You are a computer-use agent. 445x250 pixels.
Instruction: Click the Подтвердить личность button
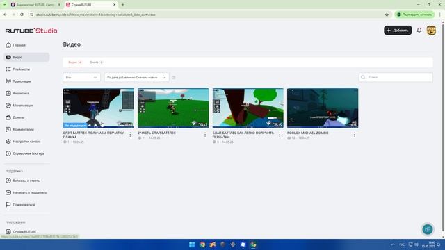(414, 15)
